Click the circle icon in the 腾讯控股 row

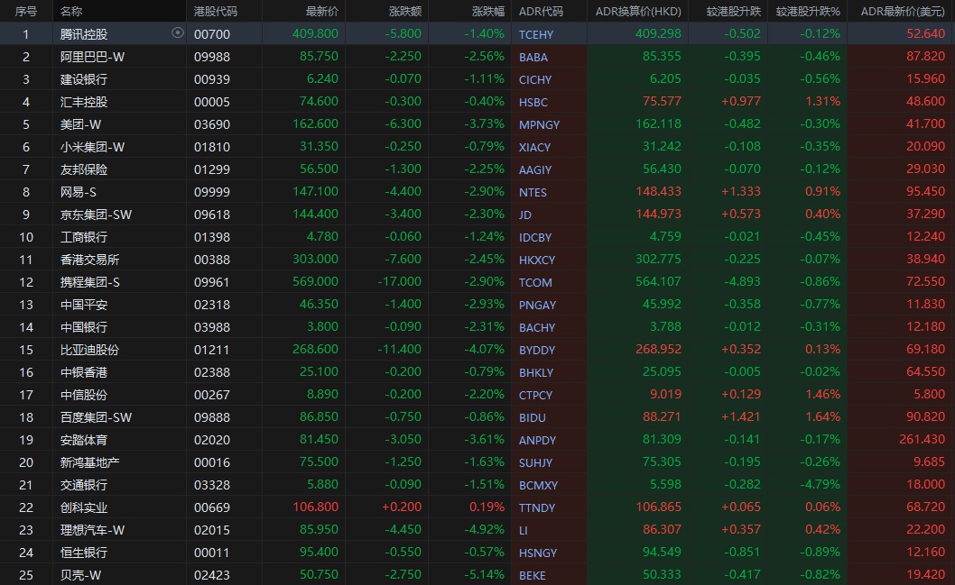(177, 32)
